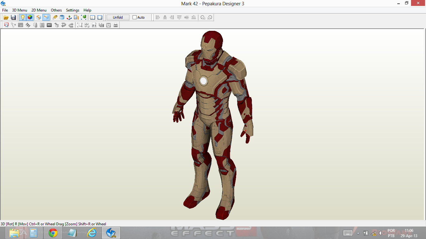
Task: Open the touch keyboard tray icon
Action: pos(348,233)
